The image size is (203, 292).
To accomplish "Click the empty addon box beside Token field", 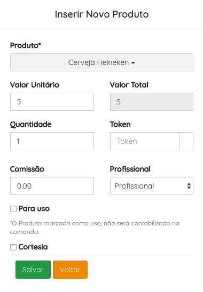I will point(186,141).
